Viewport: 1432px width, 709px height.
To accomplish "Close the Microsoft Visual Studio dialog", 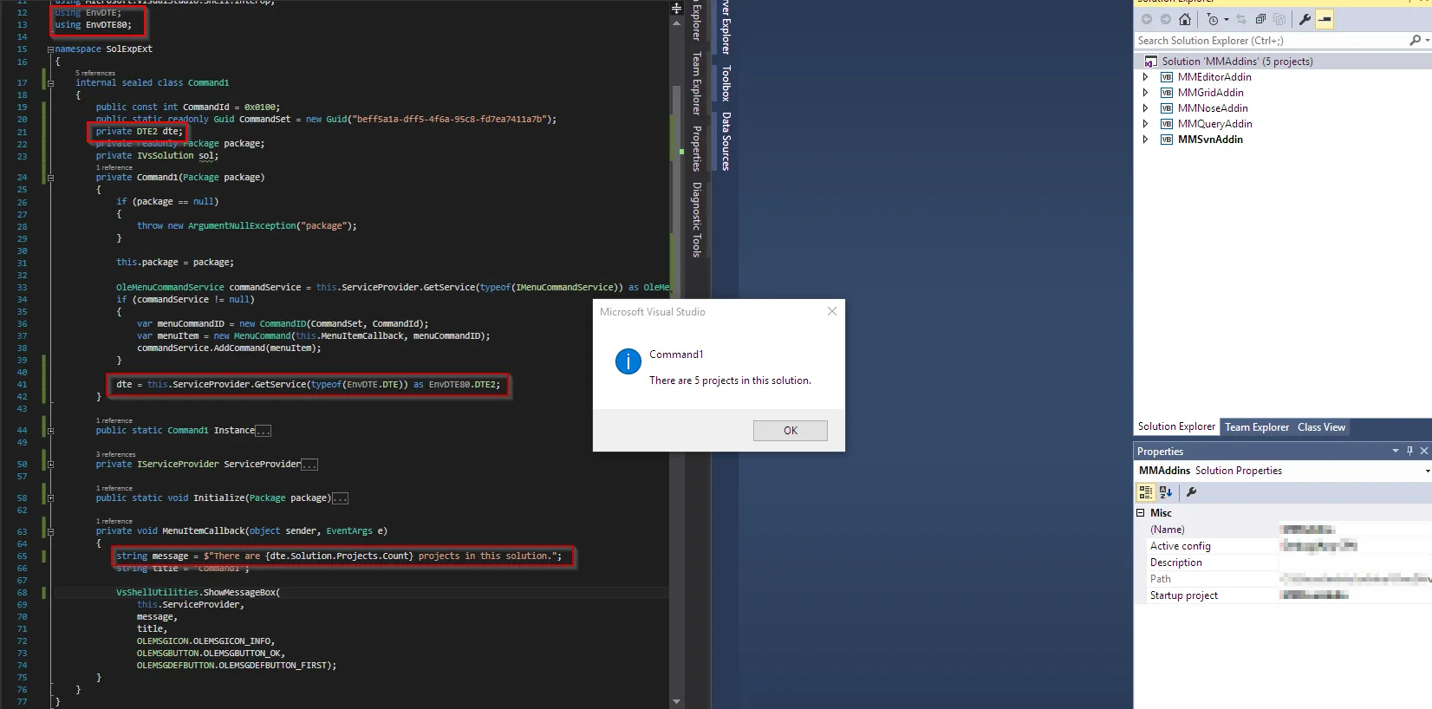I will 832,311.
